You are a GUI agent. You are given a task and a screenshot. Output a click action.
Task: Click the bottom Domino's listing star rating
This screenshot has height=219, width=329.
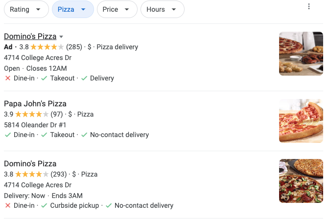tap(32, 174)
